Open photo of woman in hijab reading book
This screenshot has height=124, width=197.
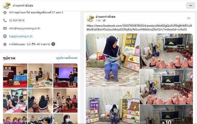113,60
